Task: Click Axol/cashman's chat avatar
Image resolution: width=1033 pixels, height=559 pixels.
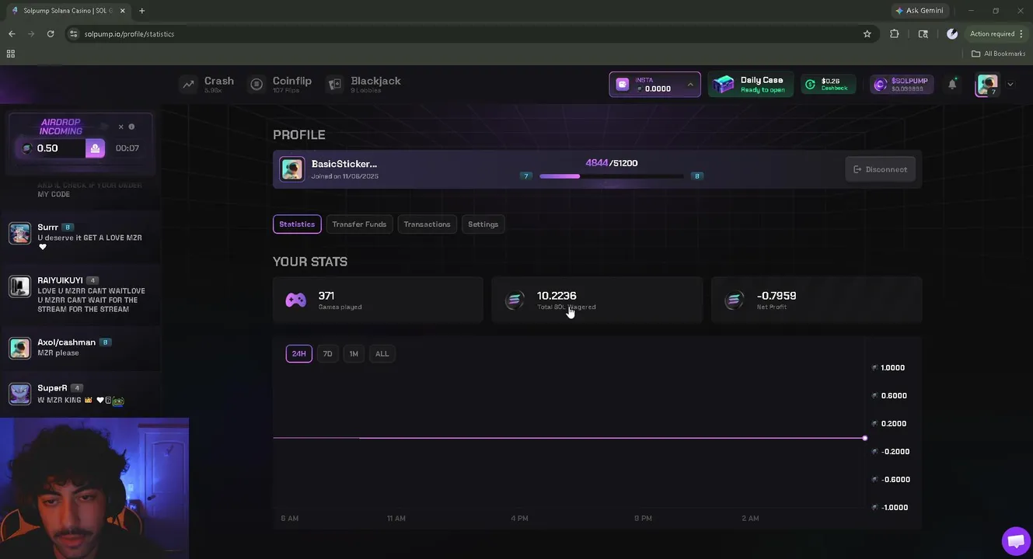Action: click(19, 348)
